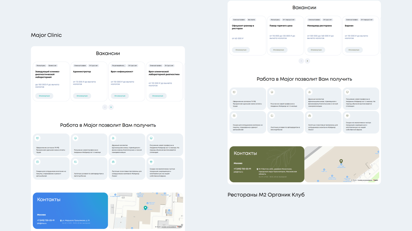Click the car icon on the restaurant panel's leasing card

(310, 115)
